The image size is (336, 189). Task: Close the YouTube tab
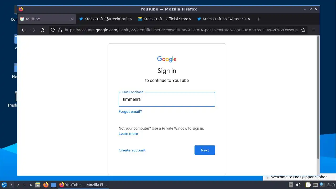(x=72, y=19)
